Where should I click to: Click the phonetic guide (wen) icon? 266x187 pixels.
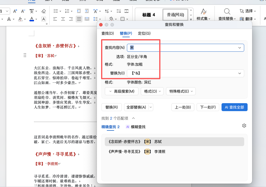[x=31, y=11]
